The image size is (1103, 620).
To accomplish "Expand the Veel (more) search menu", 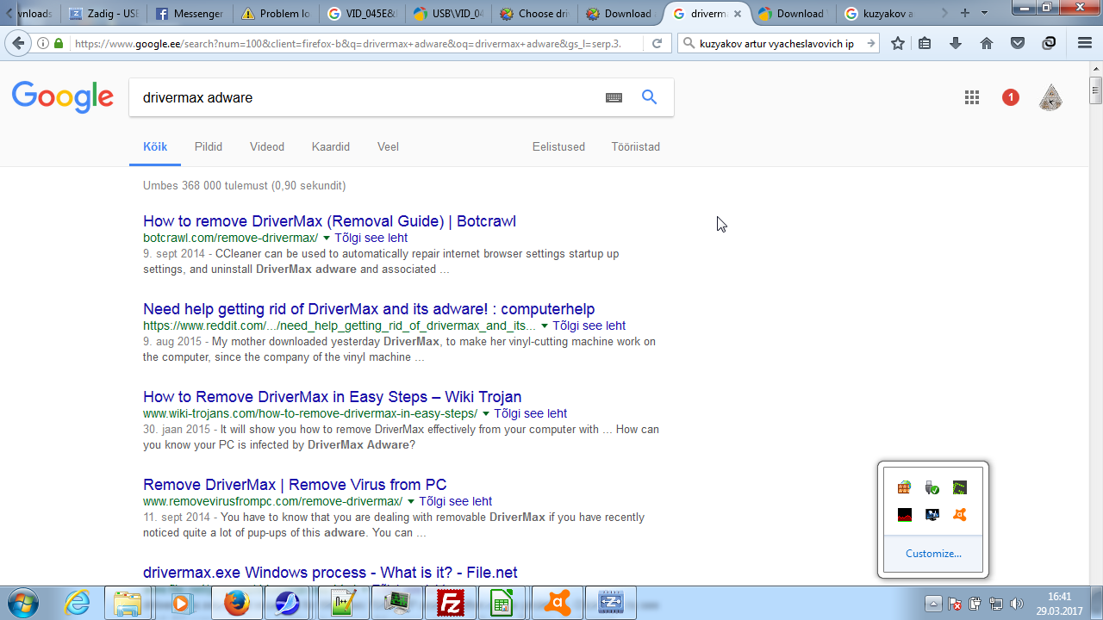I will [388, 147].
